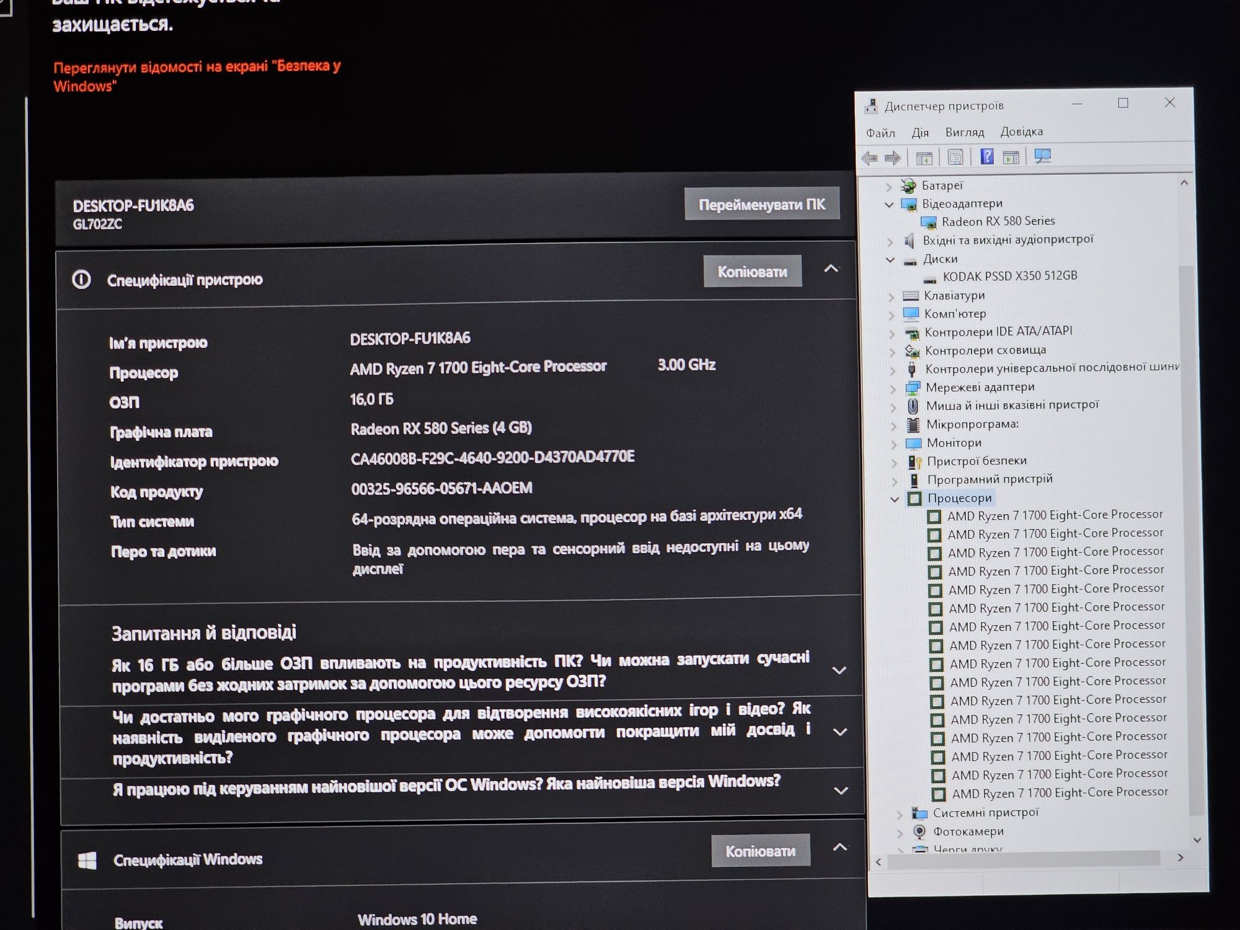1240x930 pixels.
Task: Select Radeon RX 580 Series device
Action: coord(998,221)
